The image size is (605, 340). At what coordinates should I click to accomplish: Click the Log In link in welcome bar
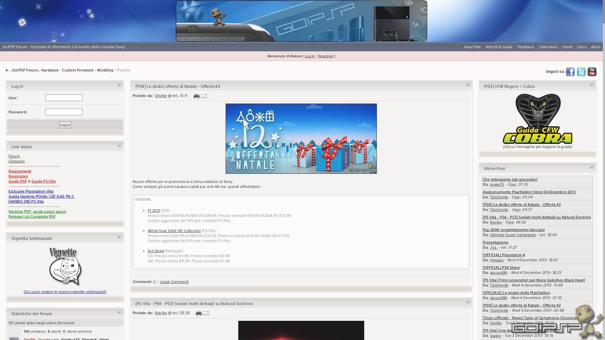coord(309,56)
